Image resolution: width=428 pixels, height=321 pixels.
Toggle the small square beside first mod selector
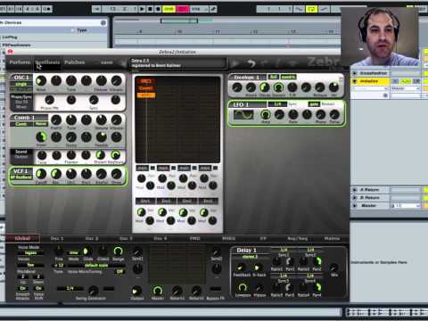tap(152, 169)
